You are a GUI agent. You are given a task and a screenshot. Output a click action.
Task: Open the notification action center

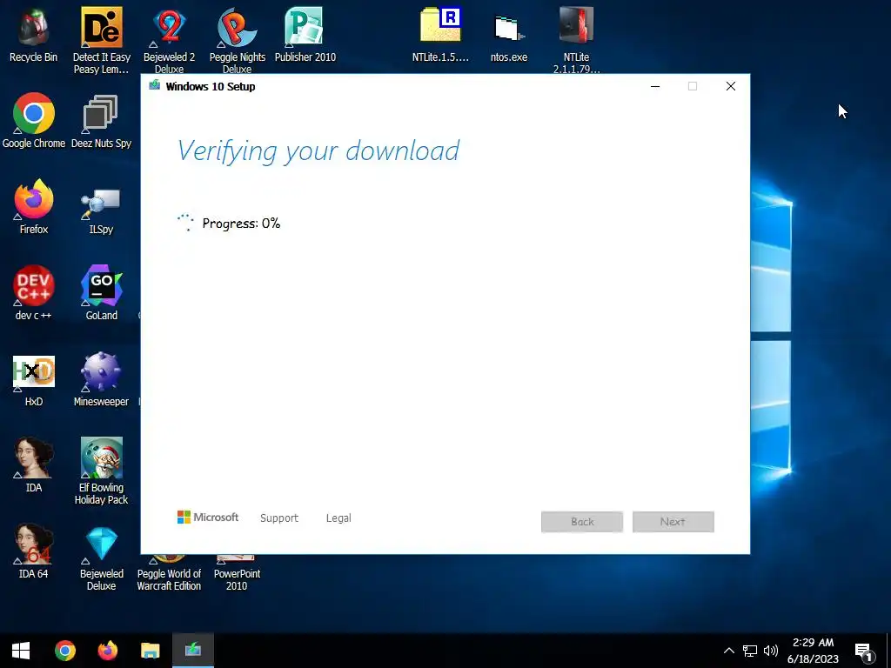point(864,652)
